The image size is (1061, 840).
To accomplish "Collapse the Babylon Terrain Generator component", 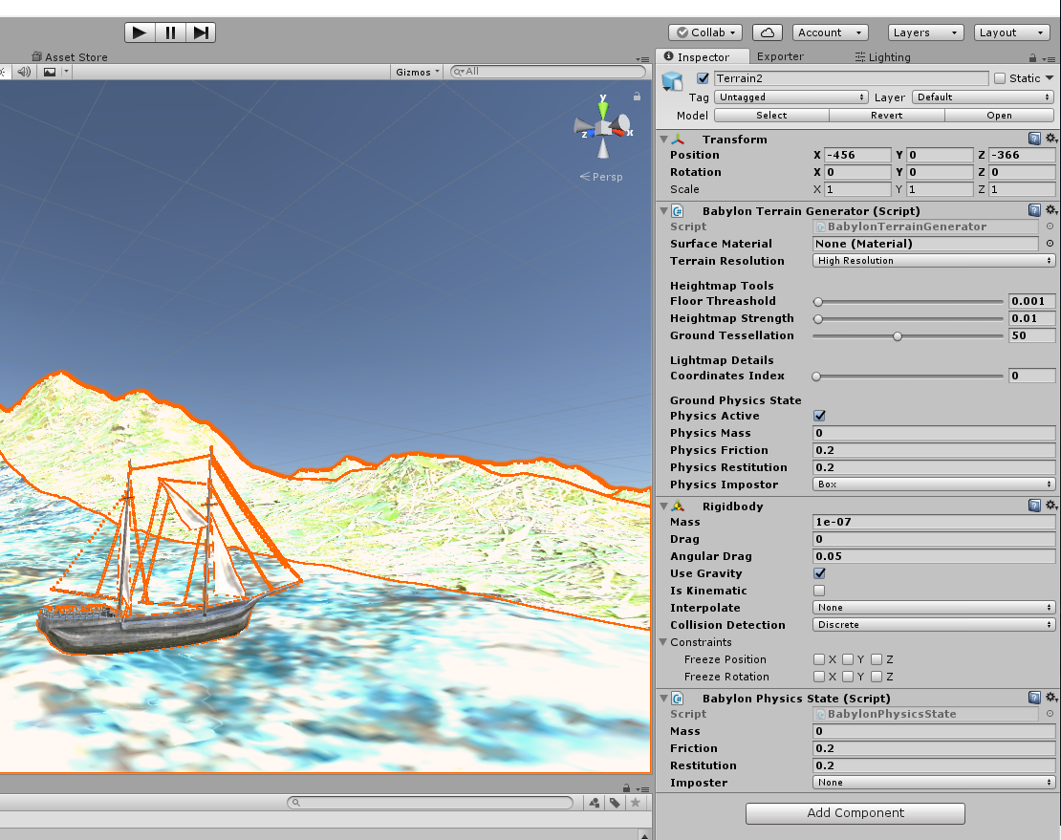I will click(663, 211).
